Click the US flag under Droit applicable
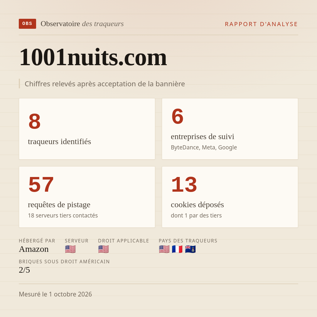317x317 pixels. [104, 249]
